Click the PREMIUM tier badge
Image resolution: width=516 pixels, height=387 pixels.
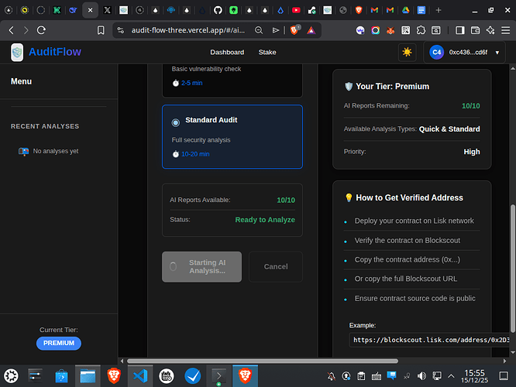(59, 343)
